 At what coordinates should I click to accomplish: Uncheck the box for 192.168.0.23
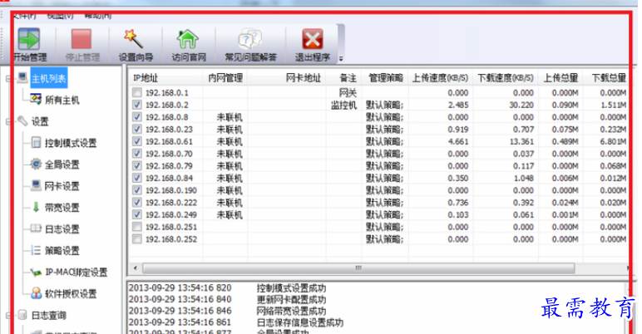point(137,130)
